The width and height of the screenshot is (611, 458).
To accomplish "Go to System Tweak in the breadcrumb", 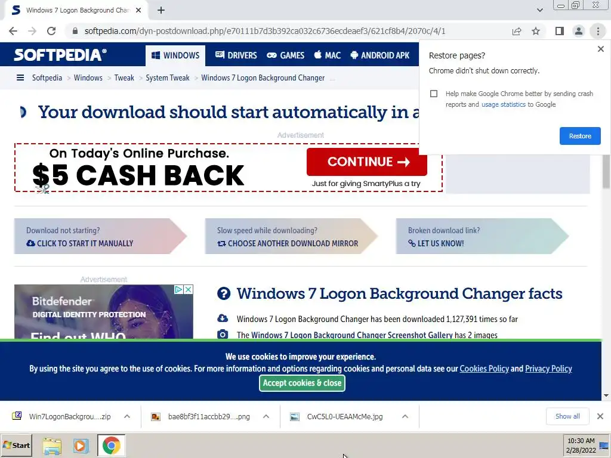I will (168, 78).
